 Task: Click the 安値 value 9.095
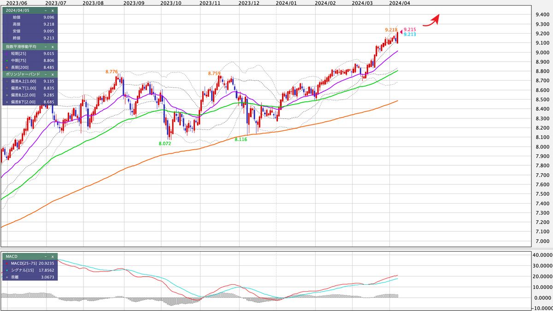49,31
